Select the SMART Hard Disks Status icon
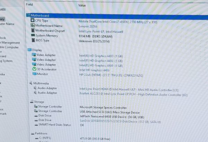 pyautogui.click(x=35, y=125)
